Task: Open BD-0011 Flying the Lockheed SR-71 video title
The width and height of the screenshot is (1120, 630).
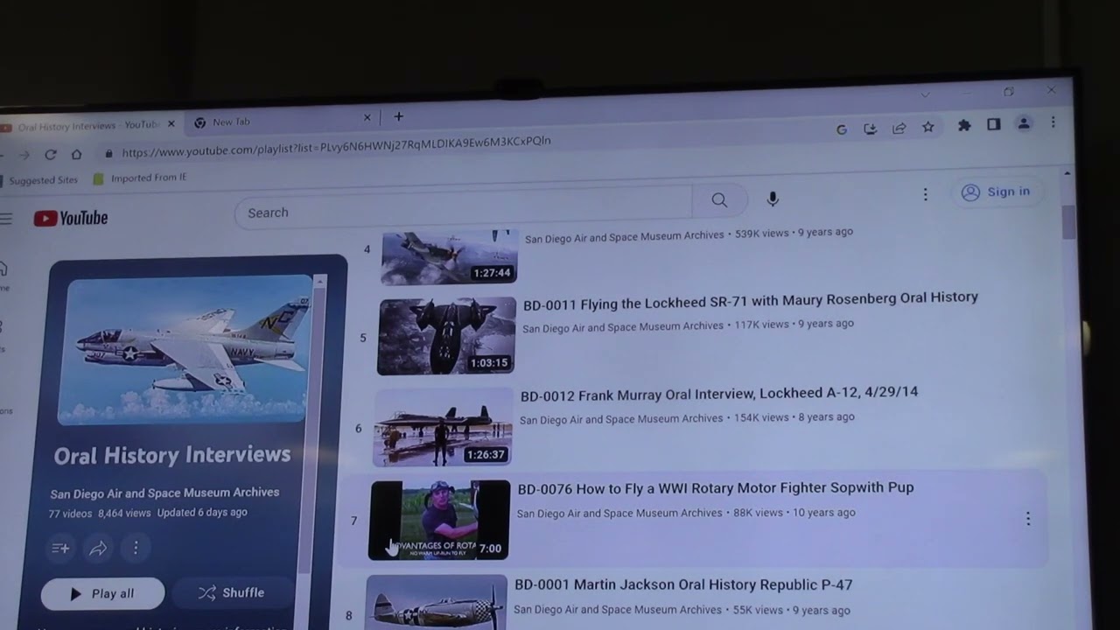Action: pyautogui.click(x=750, y=301)
